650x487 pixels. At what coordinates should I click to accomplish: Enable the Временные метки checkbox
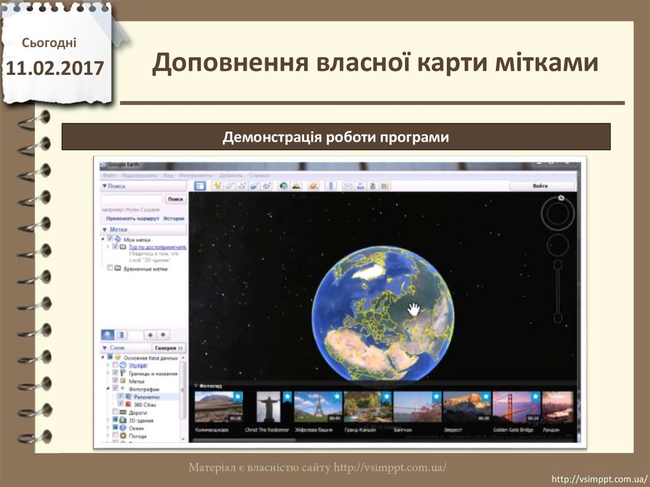110,269
